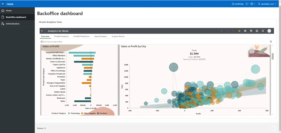281x133 pixels.
Task: Click the bookmark icon in analytics toolbar
Action: coord(263,31)
